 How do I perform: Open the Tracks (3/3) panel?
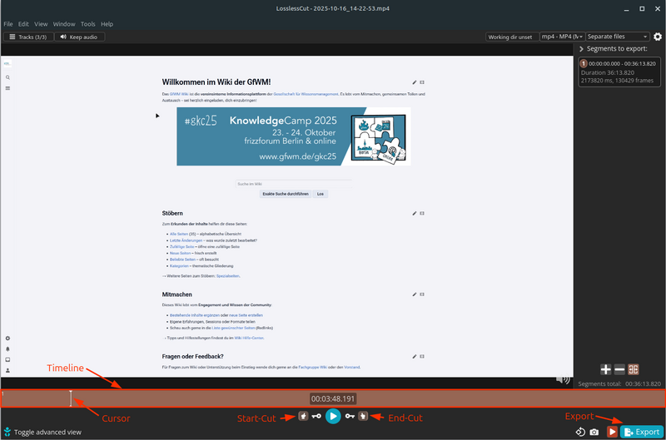pos(28,37)
